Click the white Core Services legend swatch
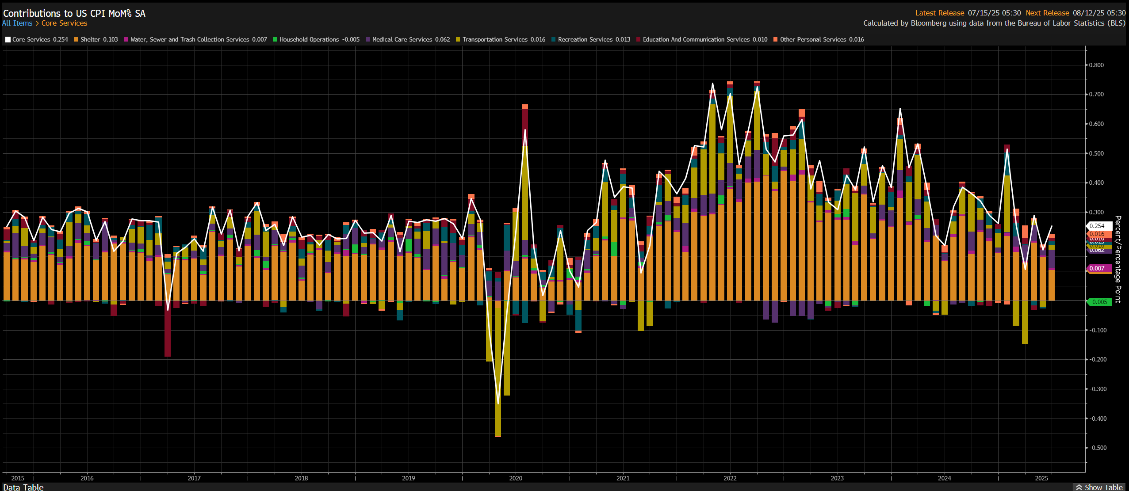Image resolution: width=1129 pixels, height=491 pixels. [x=8, y=40]
